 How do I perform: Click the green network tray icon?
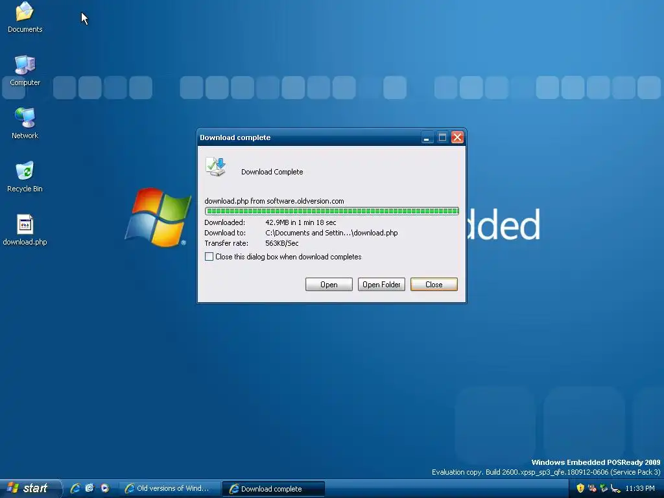(604, 488)
